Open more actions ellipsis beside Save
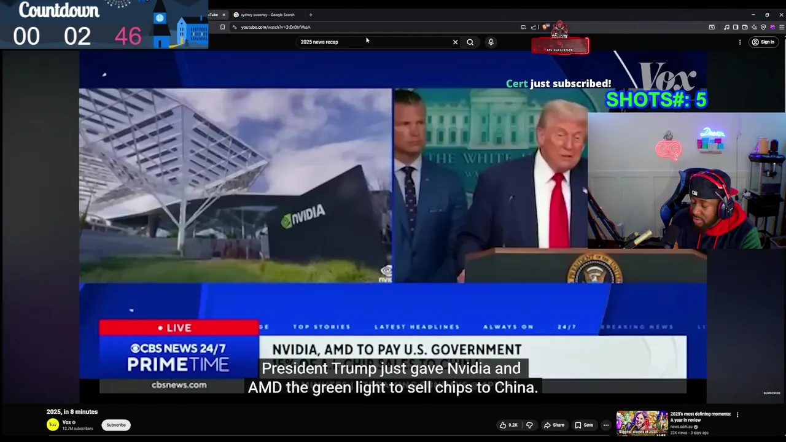786x442 pixels. pos(605,425)
